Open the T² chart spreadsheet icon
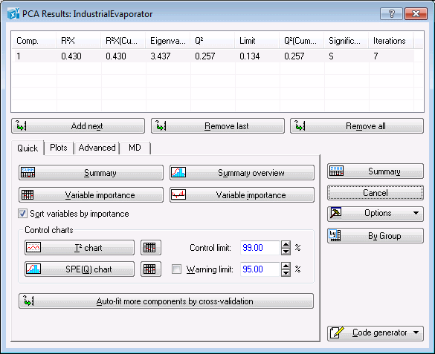The height and width of the screenshot is (354, 435). [x=151, y=247]
